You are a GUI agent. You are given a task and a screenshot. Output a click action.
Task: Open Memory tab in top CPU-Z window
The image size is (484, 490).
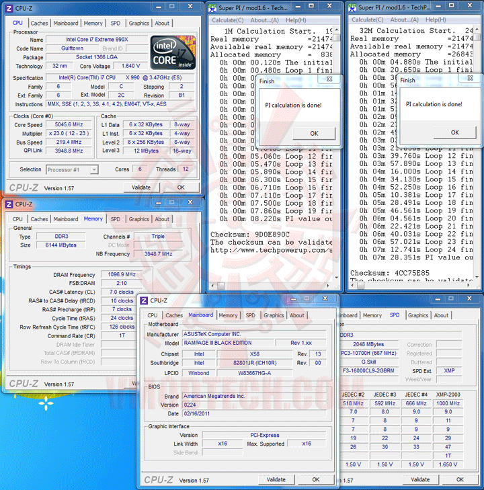[93, 23]
